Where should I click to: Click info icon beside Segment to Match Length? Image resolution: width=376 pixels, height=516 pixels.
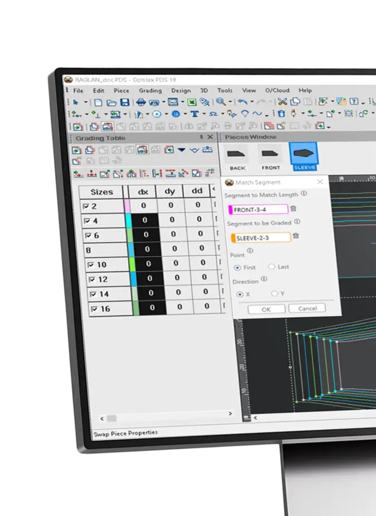[x=304, y=194]
